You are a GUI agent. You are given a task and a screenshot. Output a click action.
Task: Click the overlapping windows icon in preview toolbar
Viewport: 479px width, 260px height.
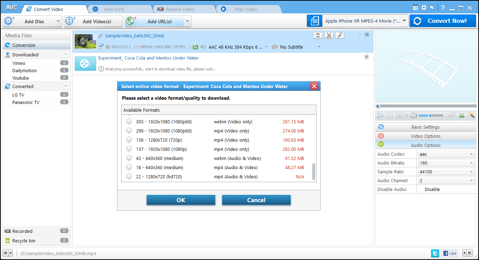tap(452, 115)
